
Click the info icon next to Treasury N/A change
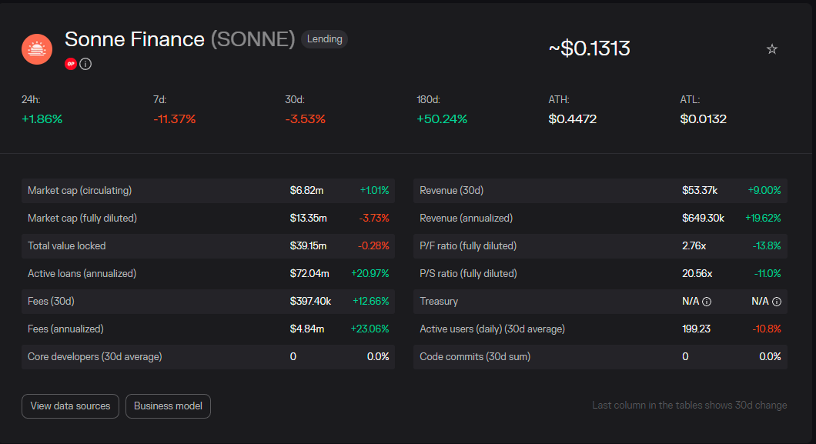[777, 302]
